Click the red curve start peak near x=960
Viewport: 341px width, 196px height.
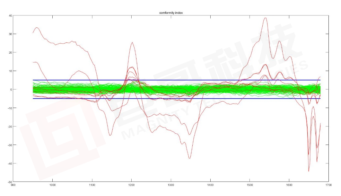37,28
